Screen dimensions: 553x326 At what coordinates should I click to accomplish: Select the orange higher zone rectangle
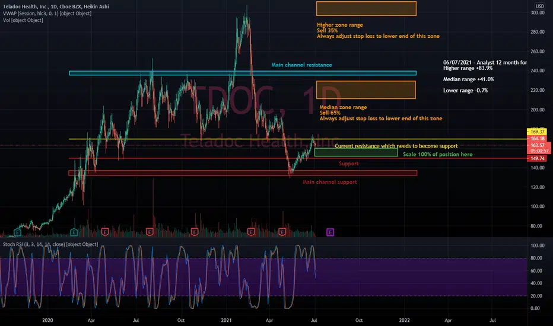point(366,8)
